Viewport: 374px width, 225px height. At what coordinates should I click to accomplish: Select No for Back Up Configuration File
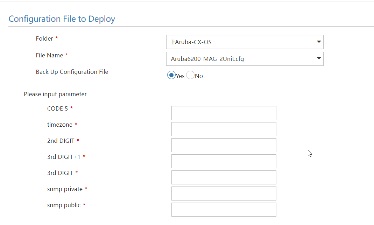click(x=190, y=75)
